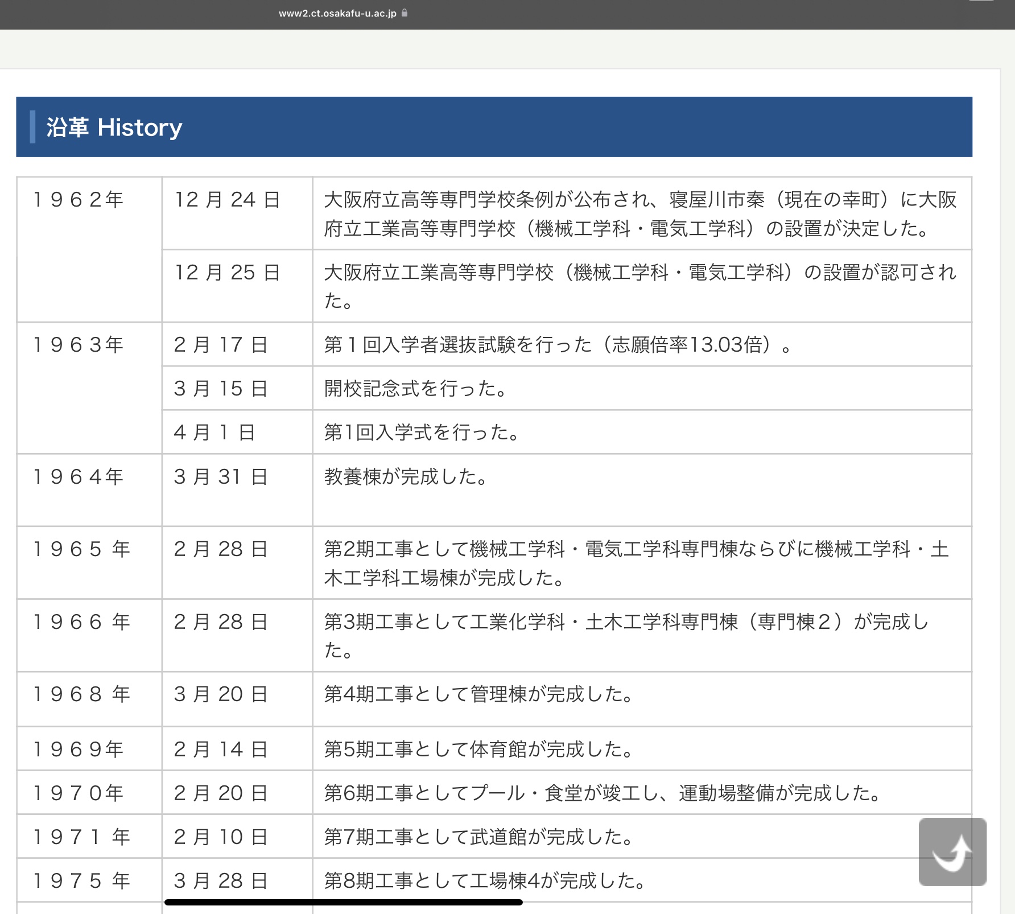Tap the 開校記念式を行った text
The height and width of the screenshot is (914, 1015).
point(415,388)
